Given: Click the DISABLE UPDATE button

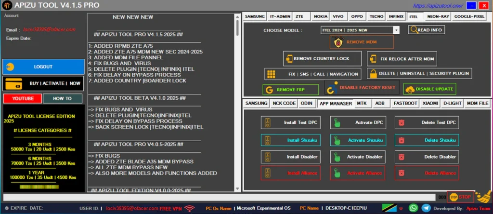Looking at the screenshot, I should click(x=430, y=89).
